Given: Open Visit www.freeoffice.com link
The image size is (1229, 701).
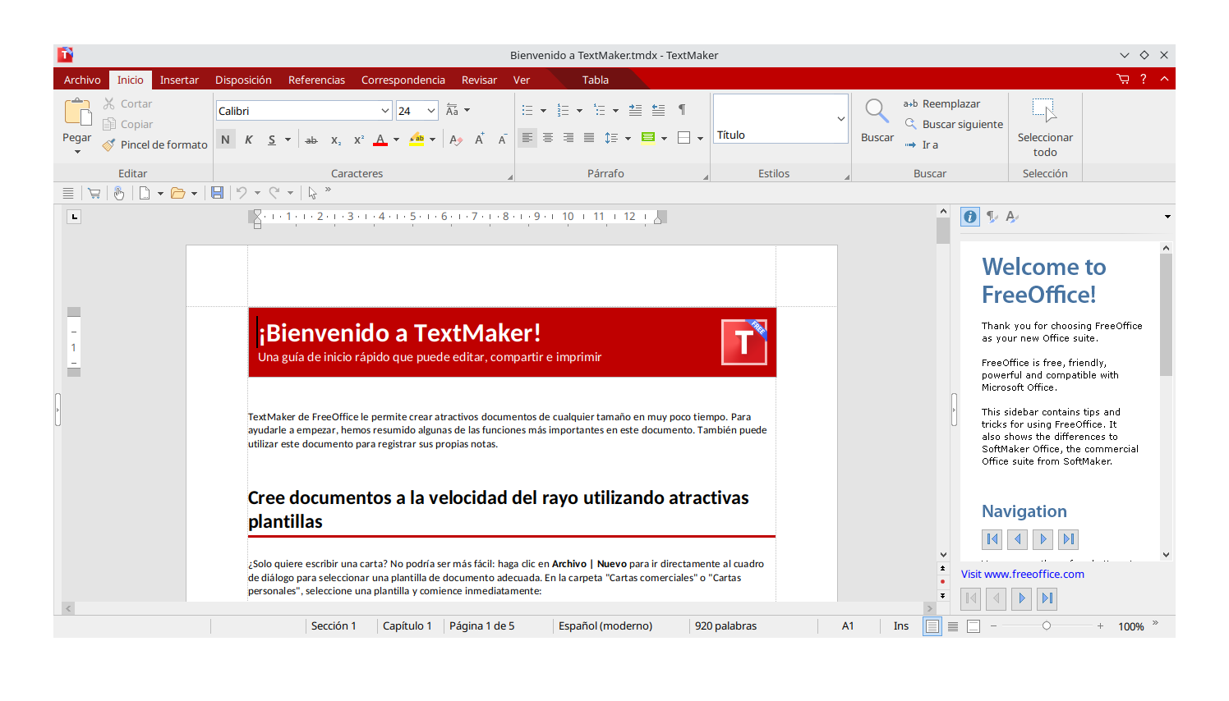Looking at the screenshot, I should [x=1023, y=574].
